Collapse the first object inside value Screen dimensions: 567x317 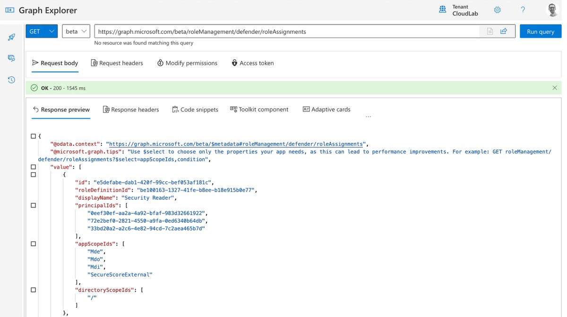pyautogui.click(x=33, y=175)
